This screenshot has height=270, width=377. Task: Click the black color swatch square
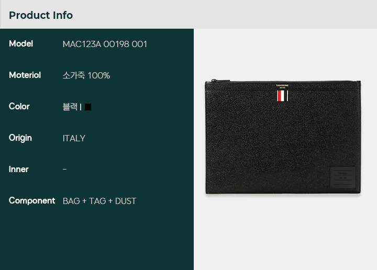click(88, 107)
